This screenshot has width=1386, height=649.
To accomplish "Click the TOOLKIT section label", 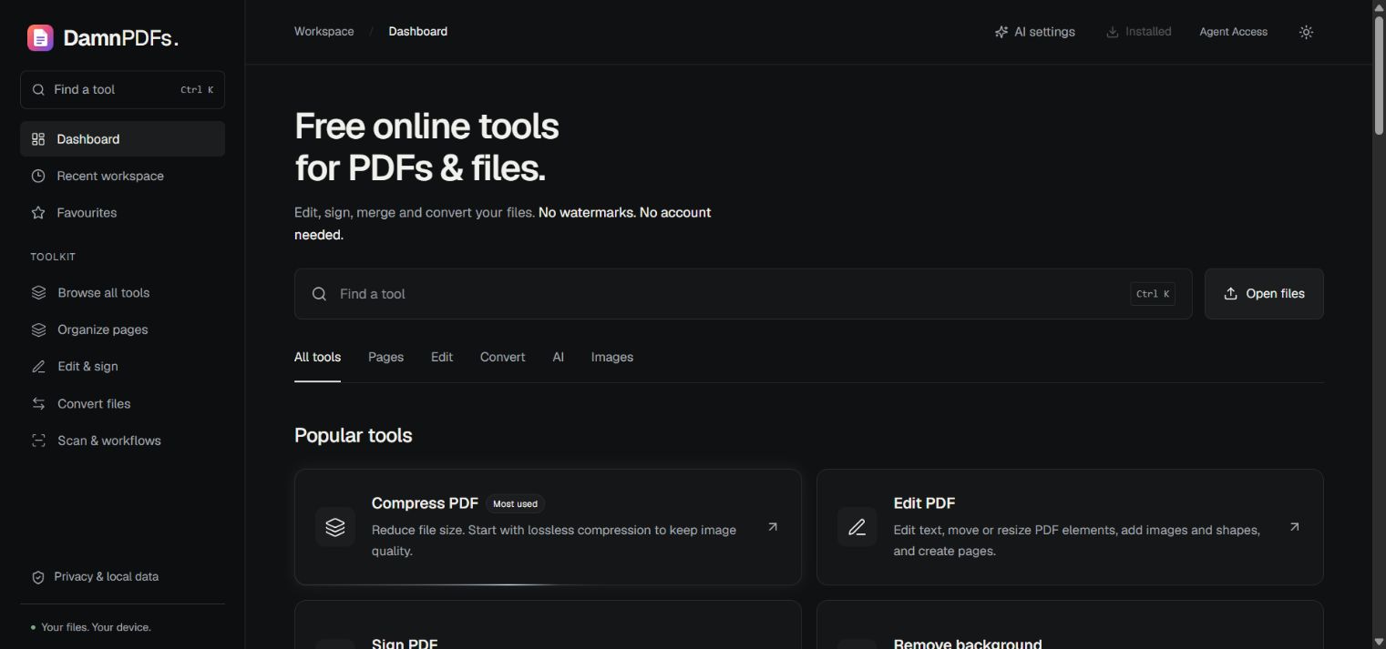I will click(53, 257).
